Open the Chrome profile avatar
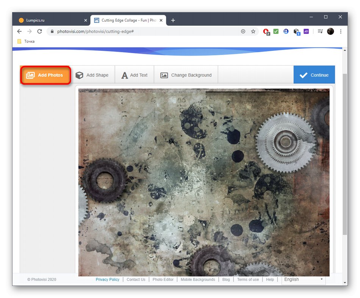This screenshot has height=298, width=360. 330,31
